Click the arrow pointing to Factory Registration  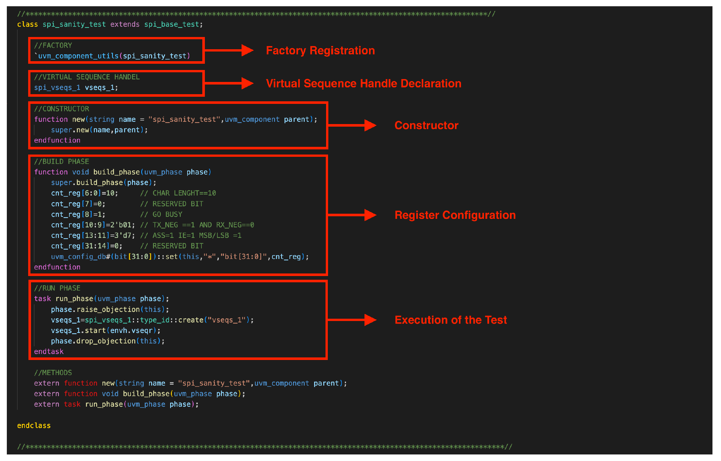click(x=229, y=50)
